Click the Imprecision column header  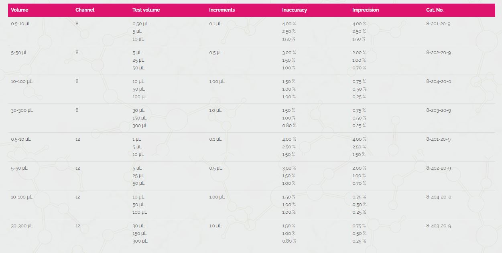coord(366,10)
